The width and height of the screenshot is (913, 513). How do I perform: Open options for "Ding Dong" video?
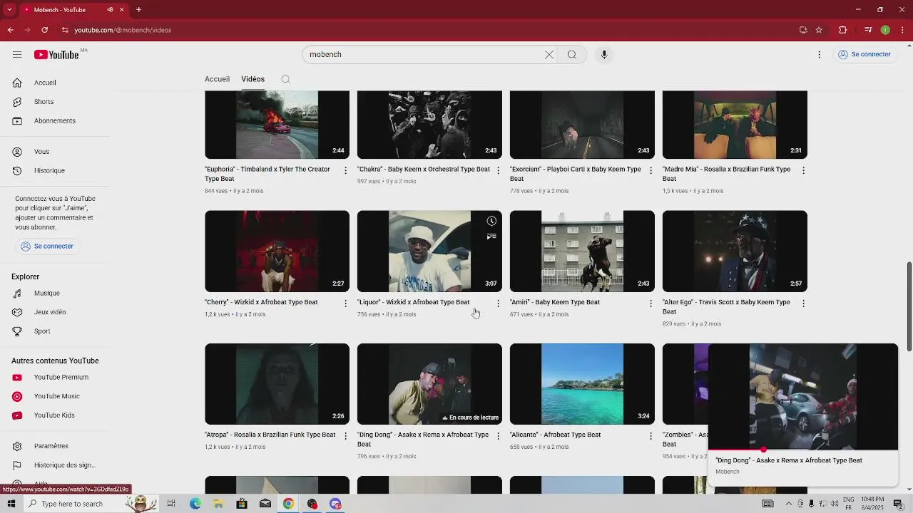(x=498, y=435)
